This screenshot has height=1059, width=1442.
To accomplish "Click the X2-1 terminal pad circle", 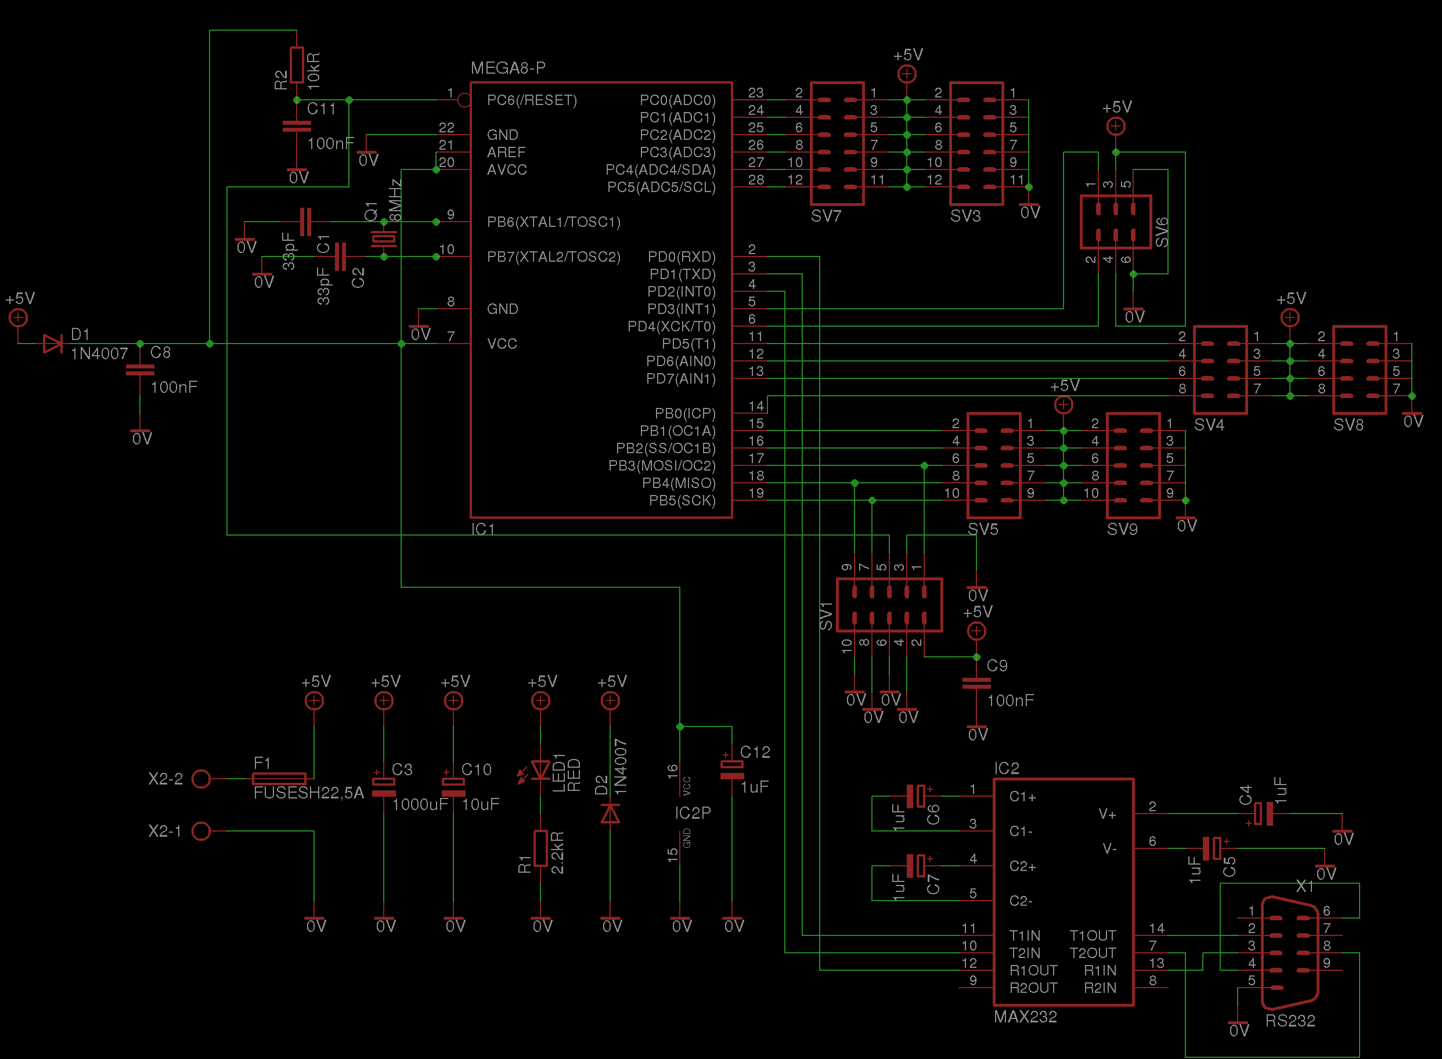I will pos(201,831).
